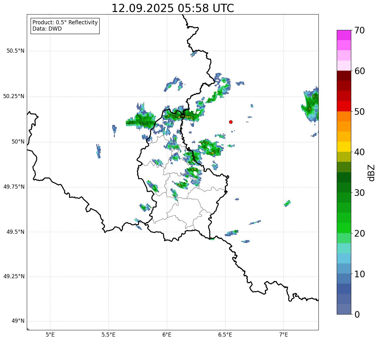Pick the dark maroon colorbar segment
This screenshot has width=379, height=341.
click(x=344, y=76)
